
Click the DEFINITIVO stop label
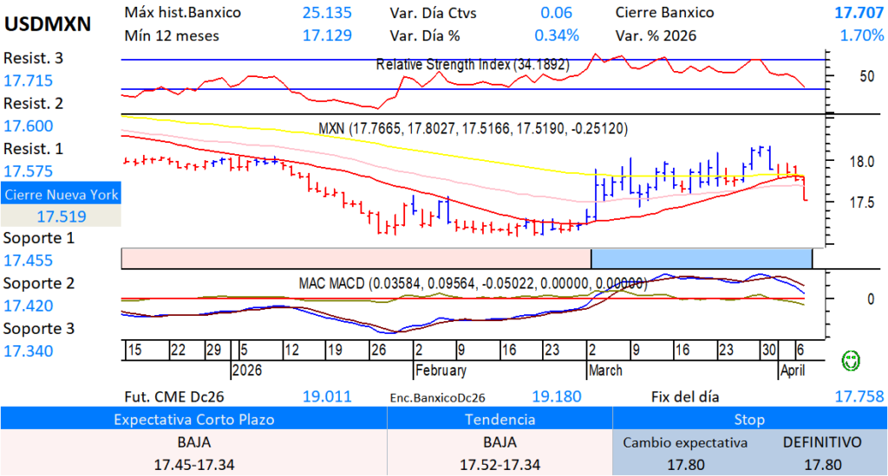822,442
